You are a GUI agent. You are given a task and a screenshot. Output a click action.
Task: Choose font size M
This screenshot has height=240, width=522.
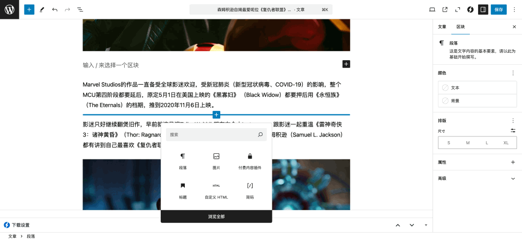[468, 143]
